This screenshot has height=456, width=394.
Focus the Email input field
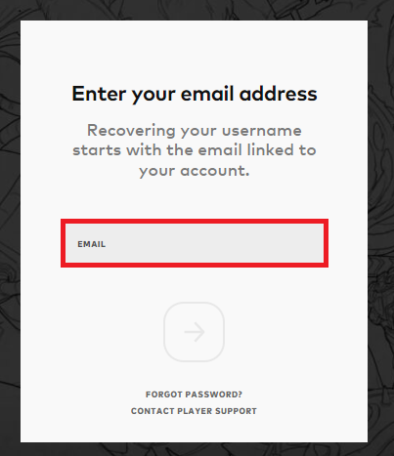click(x=195, y=243)
